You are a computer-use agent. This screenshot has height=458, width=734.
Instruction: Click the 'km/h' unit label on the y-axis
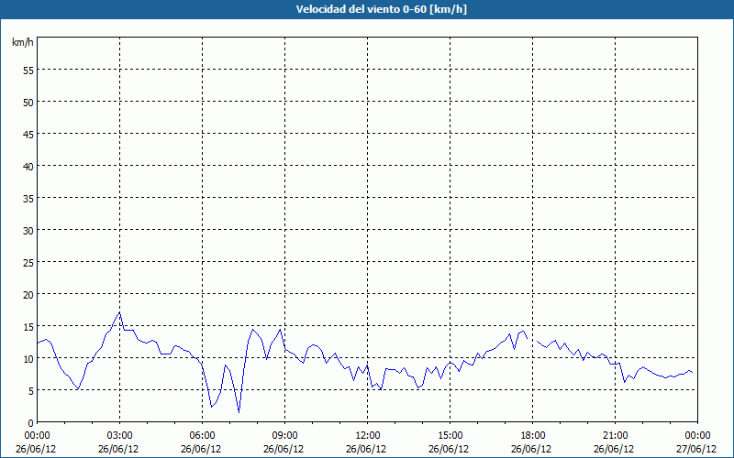[22, 42]
